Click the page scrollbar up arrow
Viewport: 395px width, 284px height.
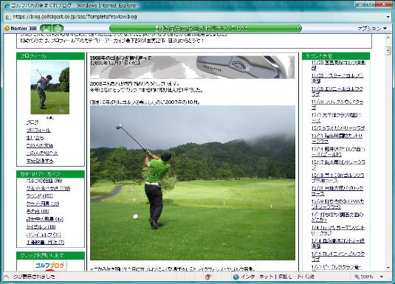[388, 38]
